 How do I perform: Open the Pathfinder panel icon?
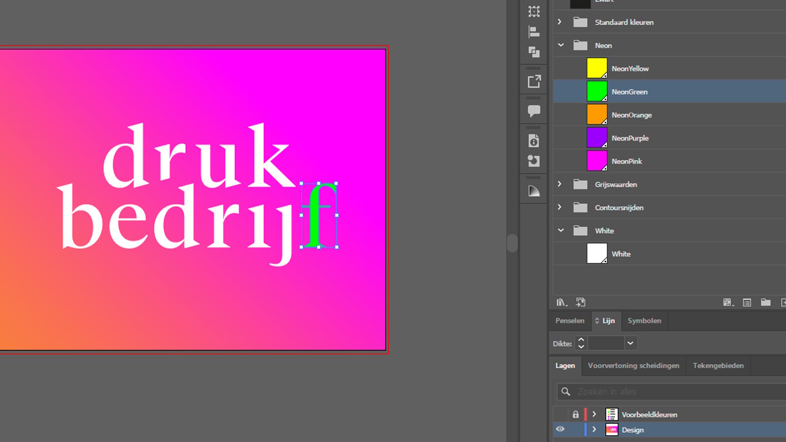pyautogui.click(x=534, y=52)
